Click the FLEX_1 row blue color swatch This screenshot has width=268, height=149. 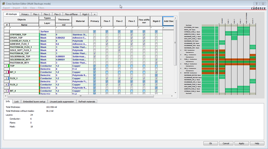[9, 78]
